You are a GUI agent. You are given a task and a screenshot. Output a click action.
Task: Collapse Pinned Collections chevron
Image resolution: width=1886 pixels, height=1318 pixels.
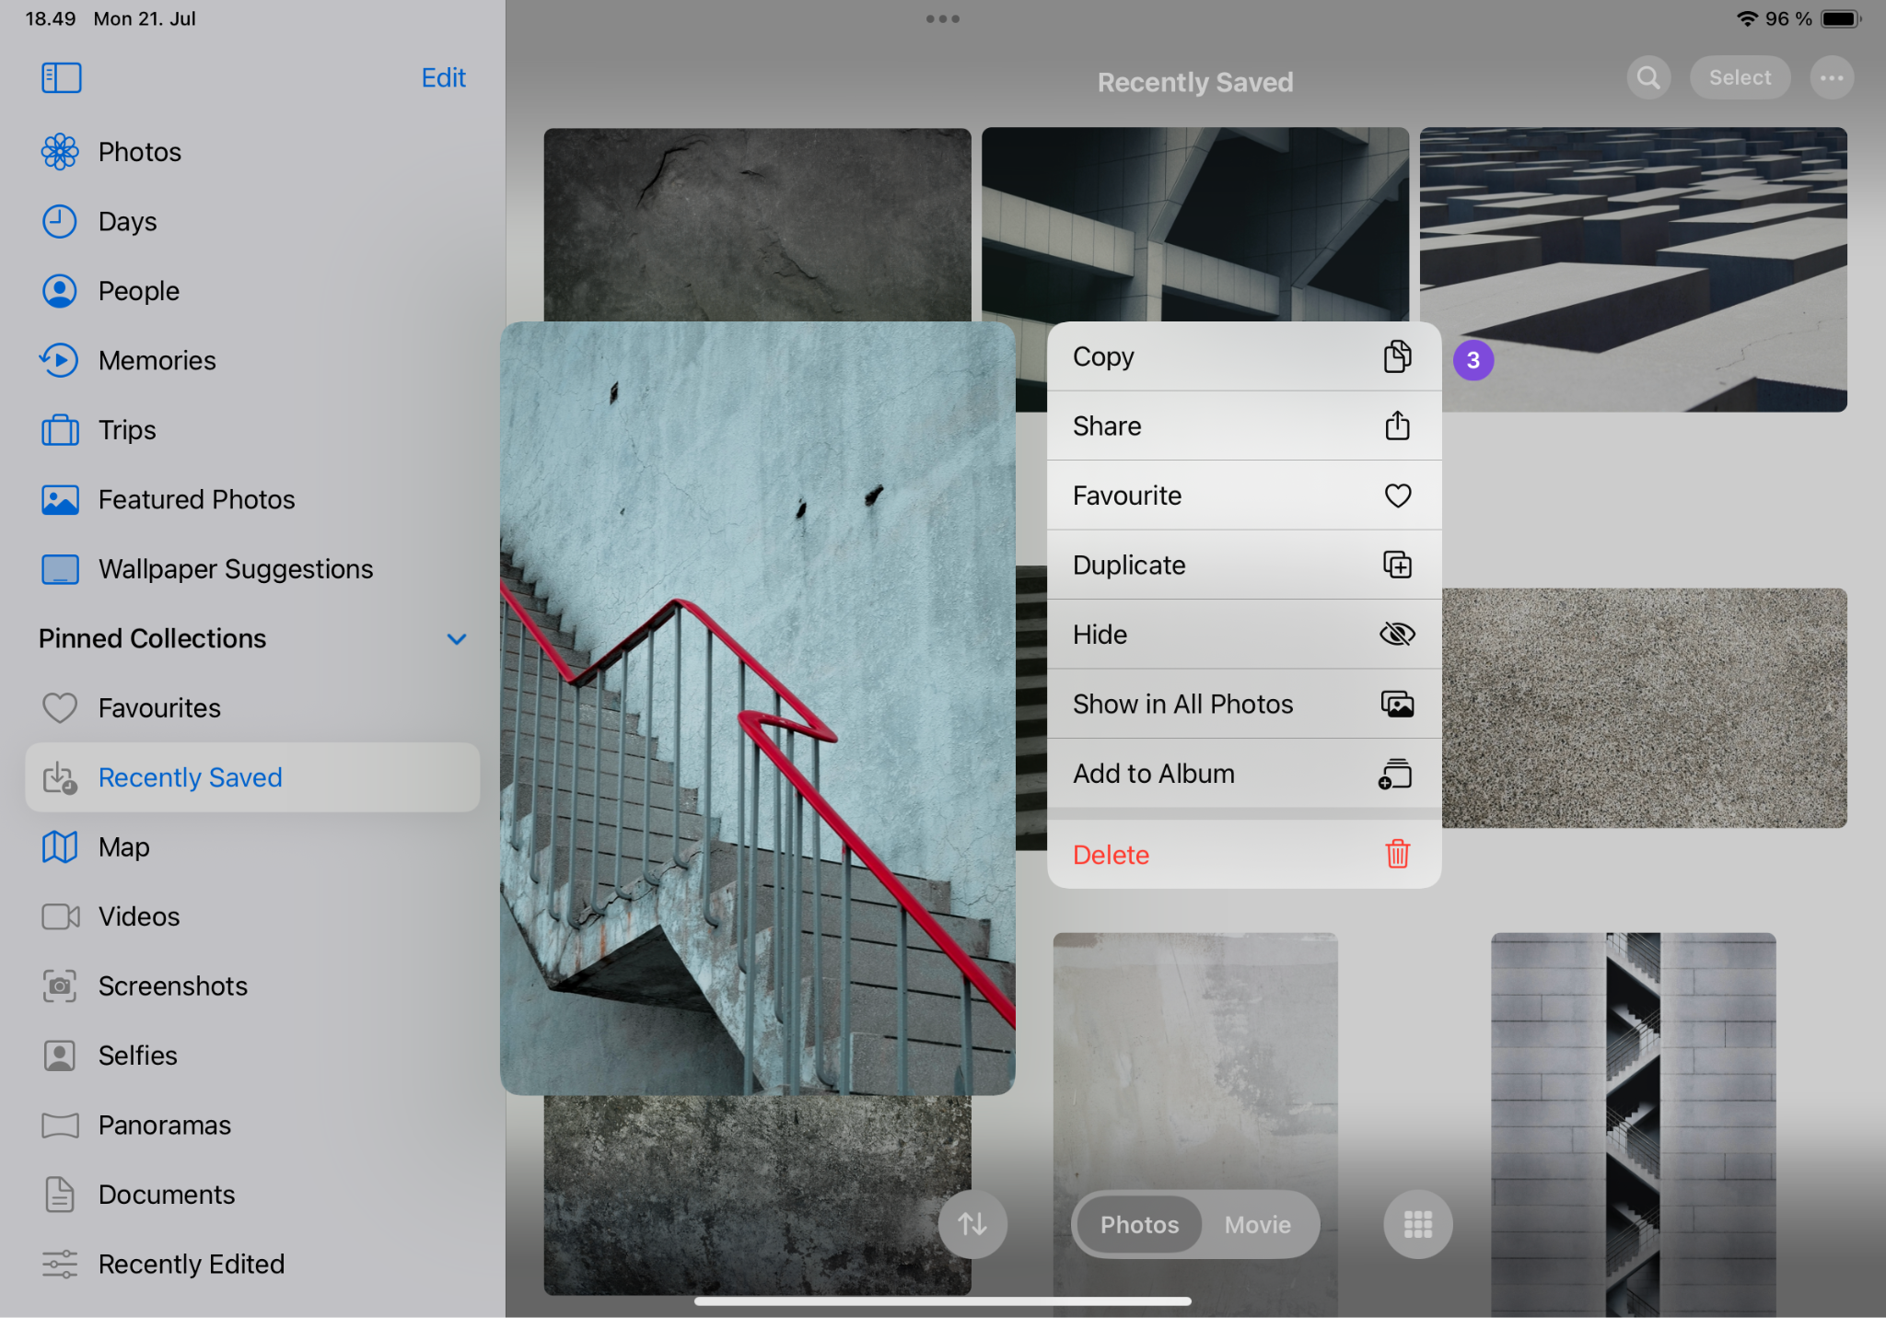[x=456, y=639]
